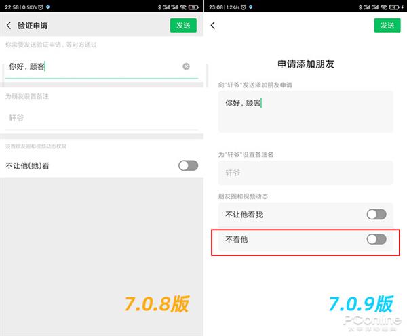The image size is (407, 336).
Task: Tap the green 发送 button on 验证申请 screen
Action: [x=183, y=26]
